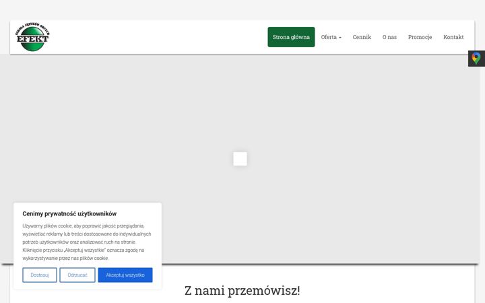This screenshot has width=485, height=303.
Task: Open the Cennik page
Action: [362, 37]
